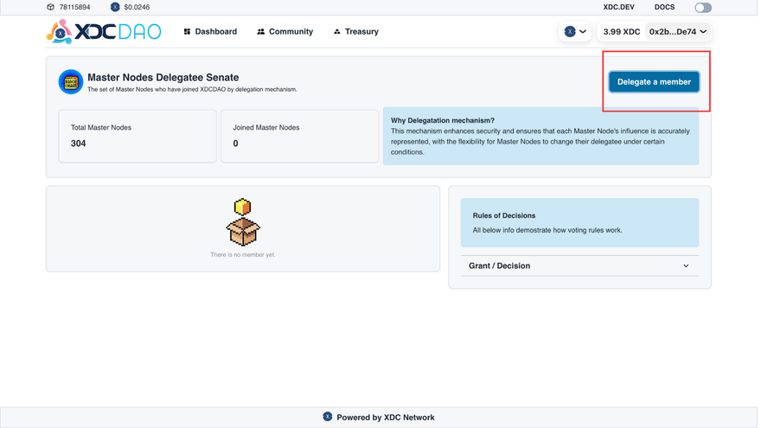Click the Total Master Nodes card

coord(137,136)
